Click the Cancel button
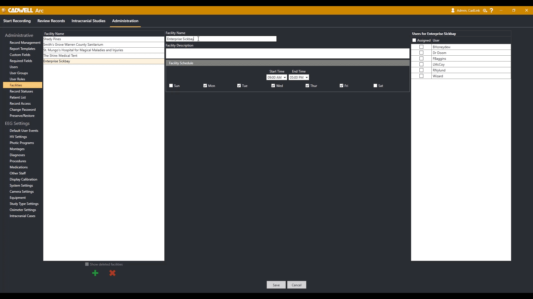 [x=296, y=285]
